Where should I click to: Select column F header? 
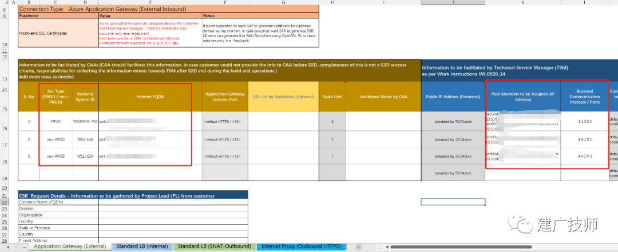[x=225, y=2]
